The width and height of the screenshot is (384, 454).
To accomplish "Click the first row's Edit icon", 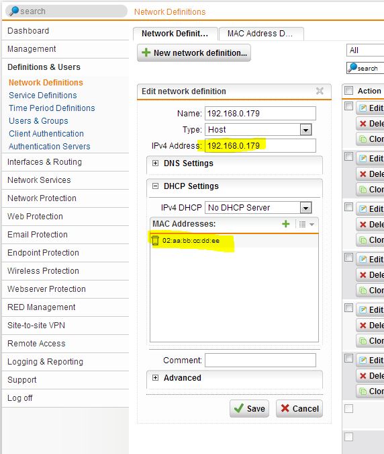I will 363,108.
